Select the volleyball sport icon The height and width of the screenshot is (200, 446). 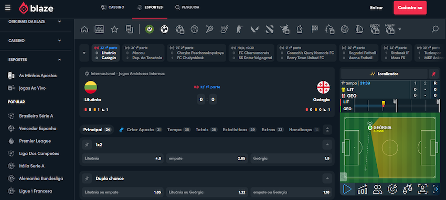344,29
